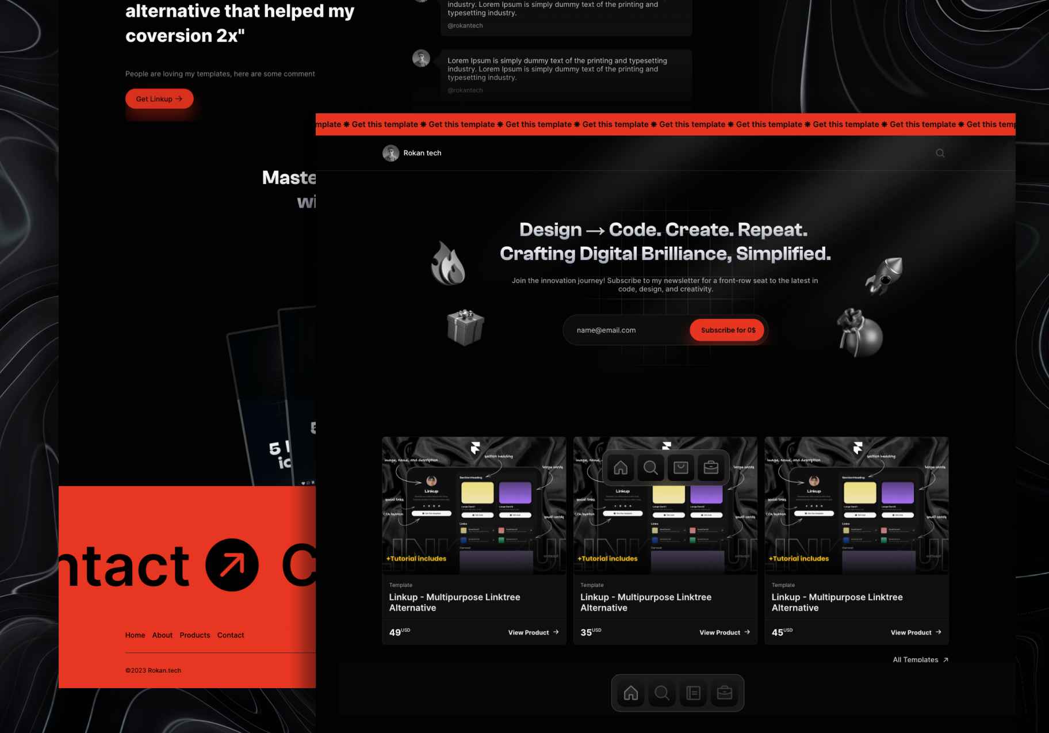Select the notebook icon in the bottom dock
This screenshot has width=1049, height=733.
tap(693, 693)
